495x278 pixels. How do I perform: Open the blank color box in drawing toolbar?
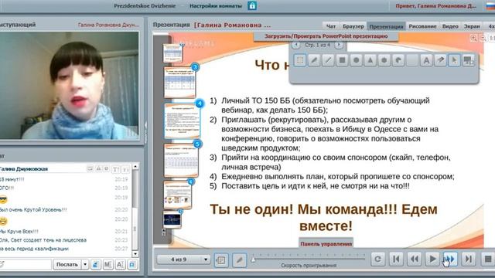[x=412, y=60]
